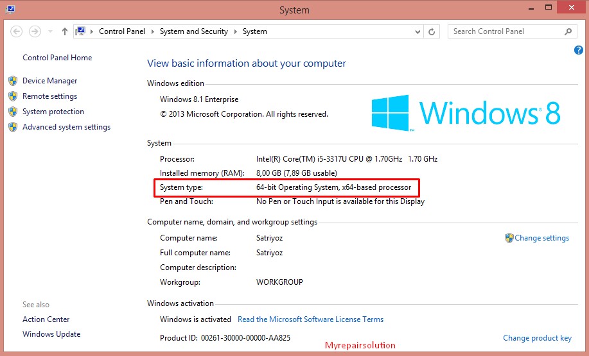Click the shield icon beside Advanced system settings

pos(13,127)
